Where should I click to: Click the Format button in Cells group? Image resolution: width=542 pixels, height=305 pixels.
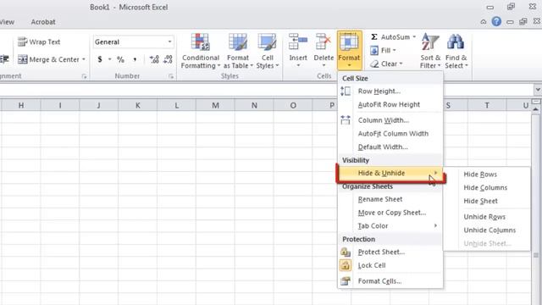click(349, 51)
